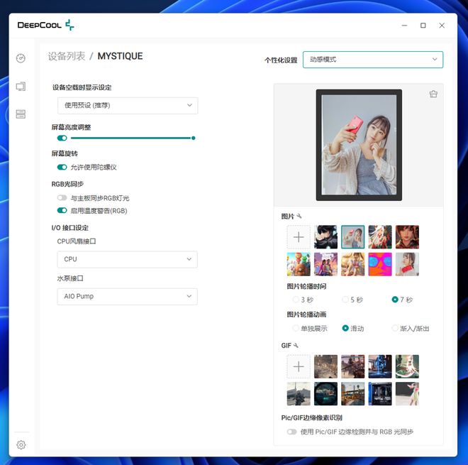Image resolution: width=468 pixels, height=465 pixels.
Task: Select the last picture thumbnail, girl with red phone
Action: pos(407,264)
